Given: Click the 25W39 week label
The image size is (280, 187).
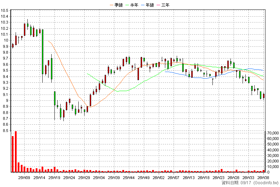Looking at the screenshot, I should [x=114, y=178].
